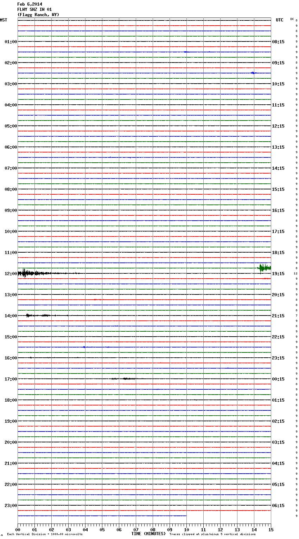This screenshot has height=539, width=299.
Task: Click the "Traces clipped at plus/minus 5 vertical divisions" note
Action: point(212,534)
